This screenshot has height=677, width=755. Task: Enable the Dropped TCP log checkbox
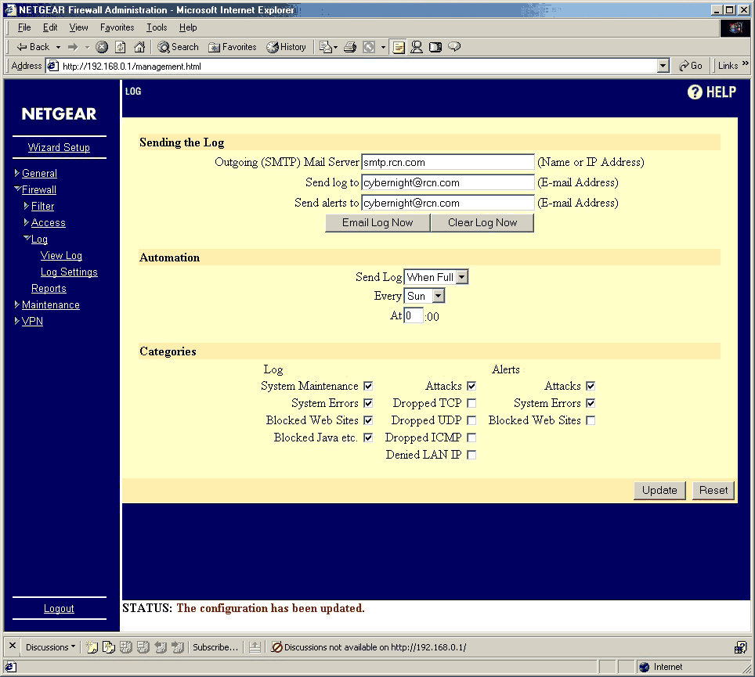click(471, 403)
